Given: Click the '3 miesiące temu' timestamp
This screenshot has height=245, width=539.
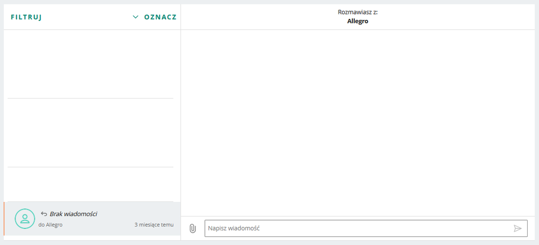Looking at the screenshot, I should coord(154,225).
